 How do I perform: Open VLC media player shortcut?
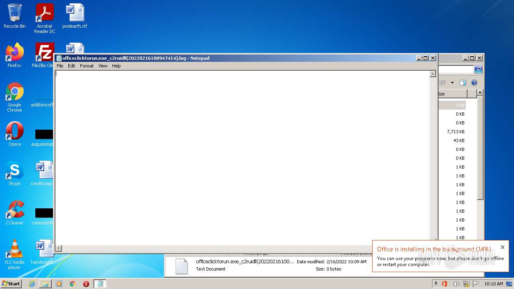click(14, 254)
